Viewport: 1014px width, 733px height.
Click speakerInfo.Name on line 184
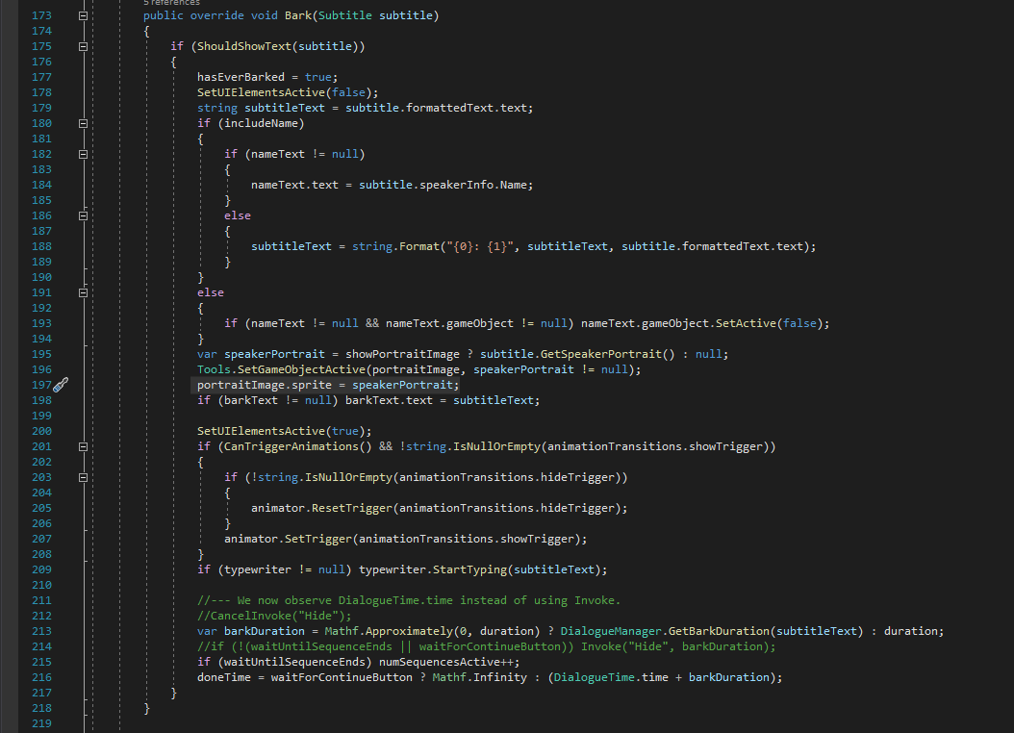[x=473, y=185]
